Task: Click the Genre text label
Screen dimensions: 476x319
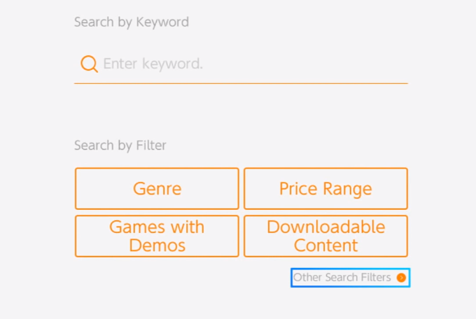Action: [157, 188]
